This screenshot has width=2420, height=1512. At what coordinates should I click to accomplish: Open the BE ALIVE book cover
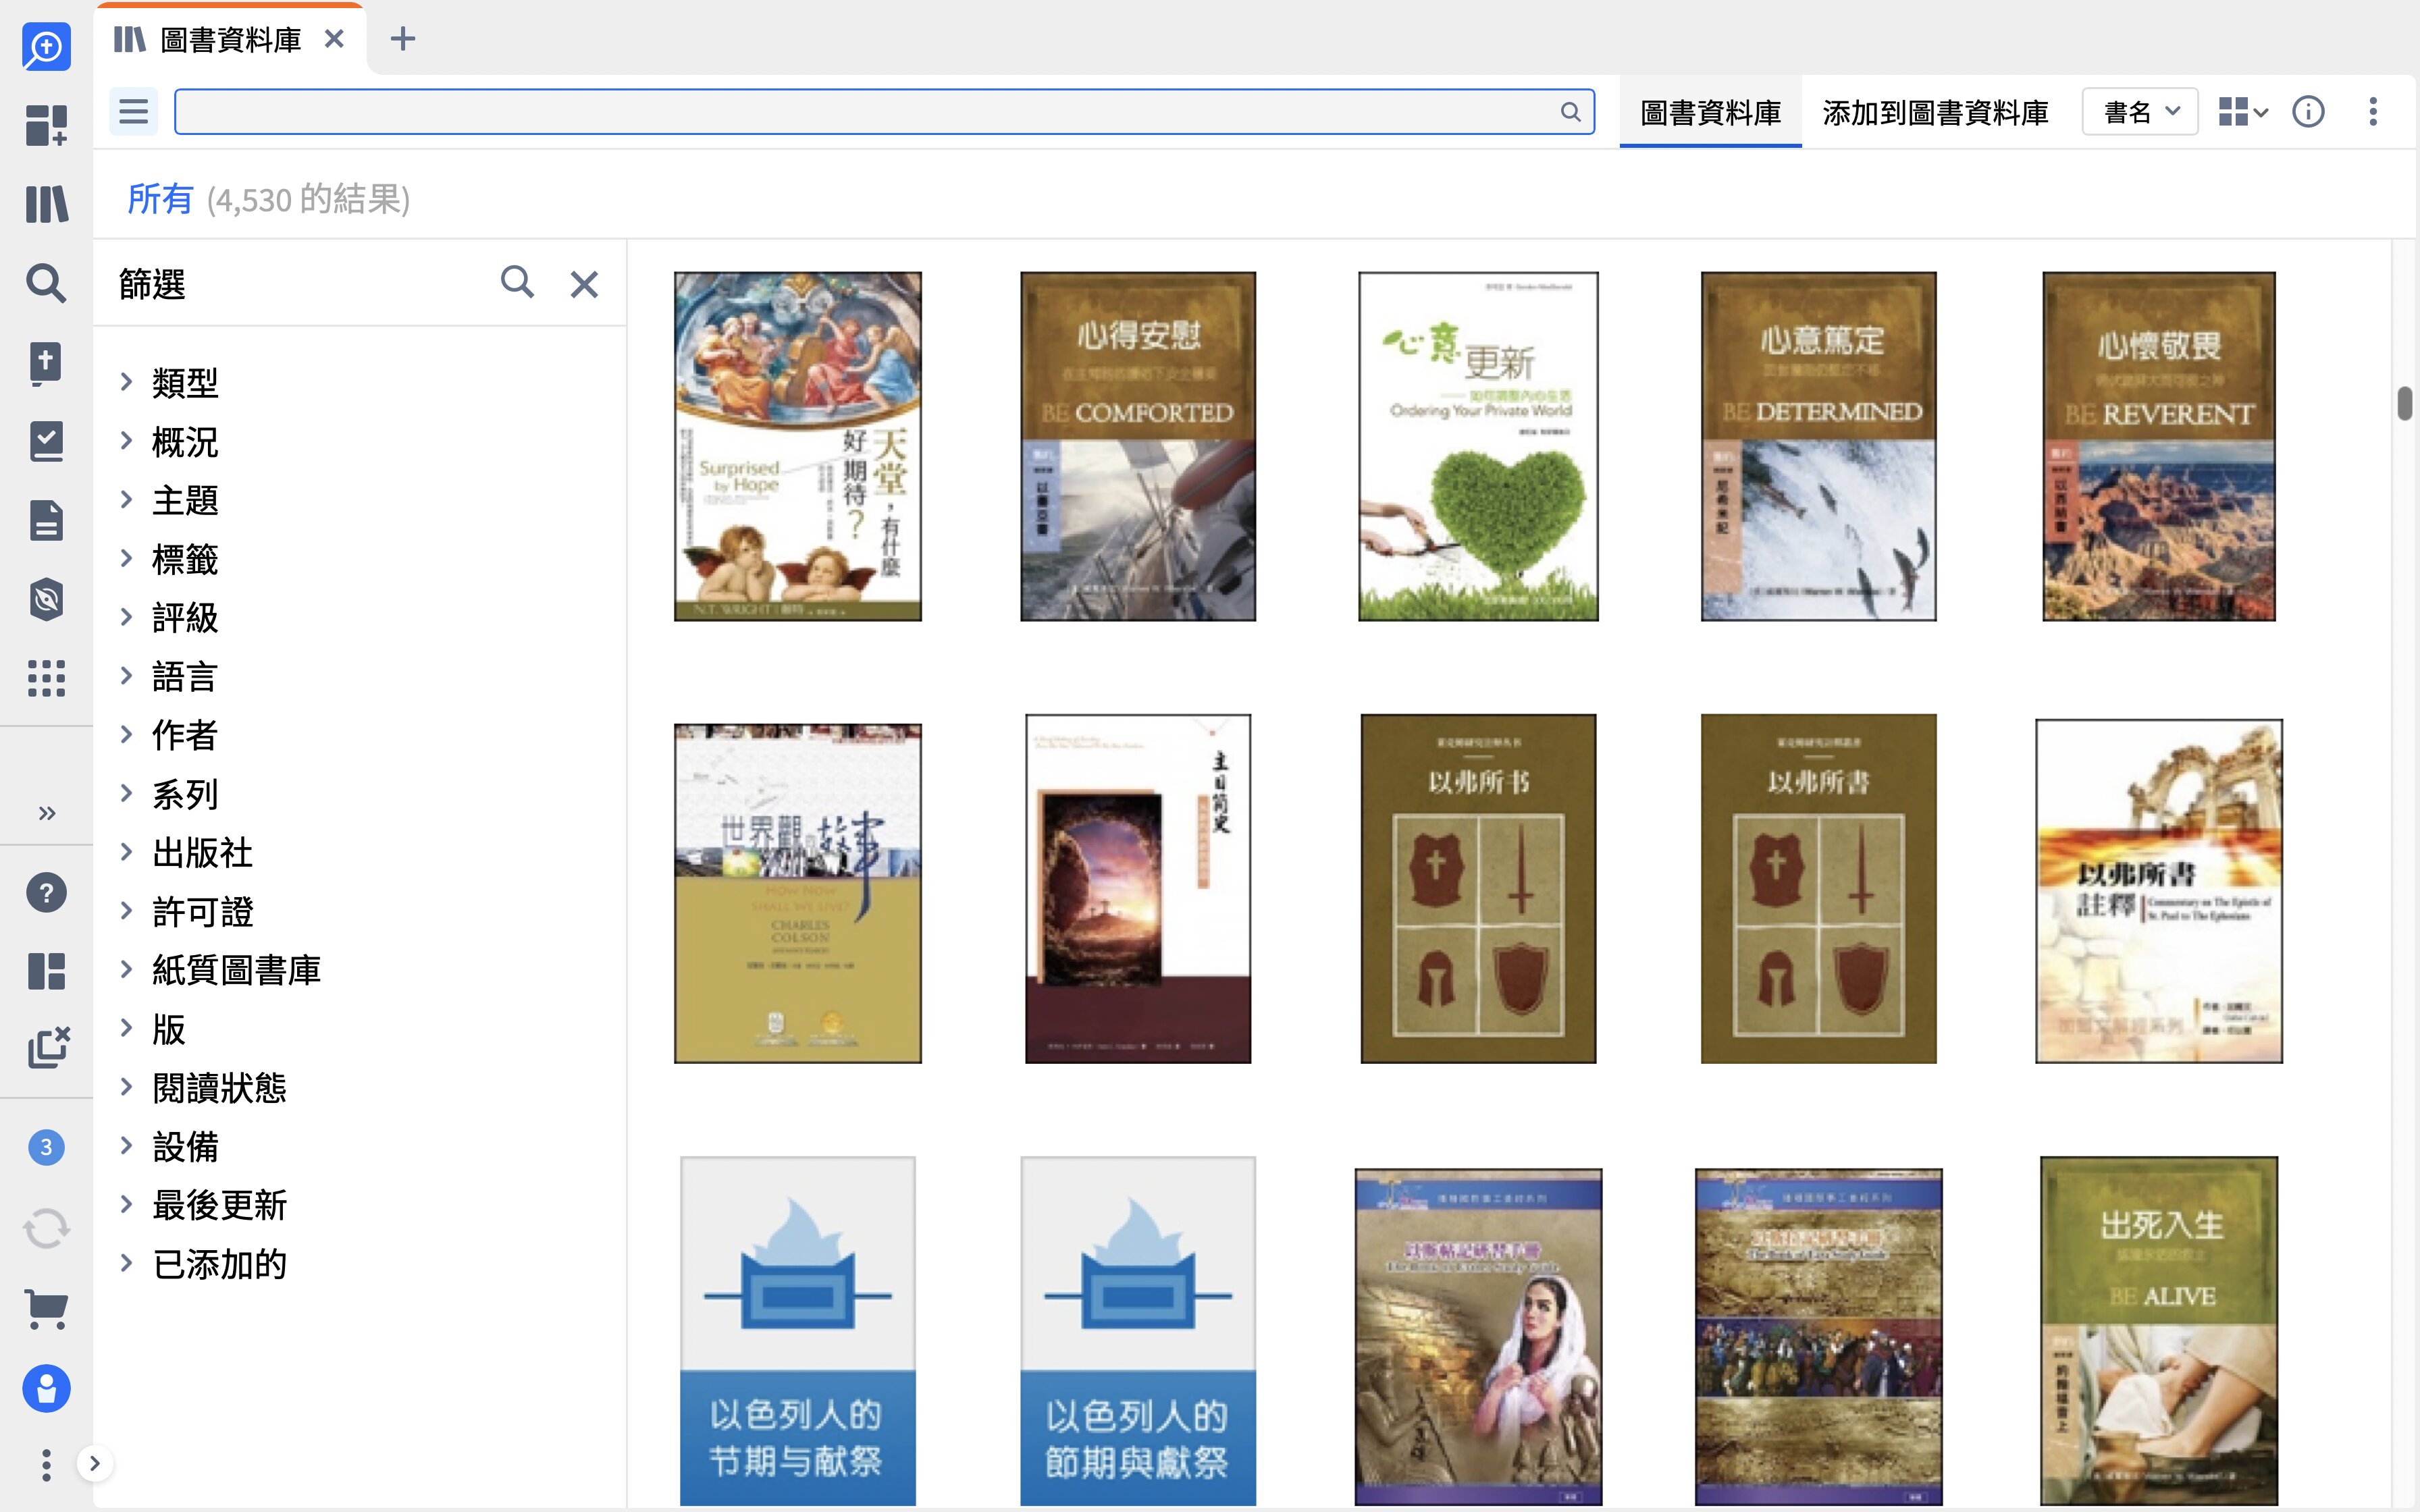coord(2159,1331)
